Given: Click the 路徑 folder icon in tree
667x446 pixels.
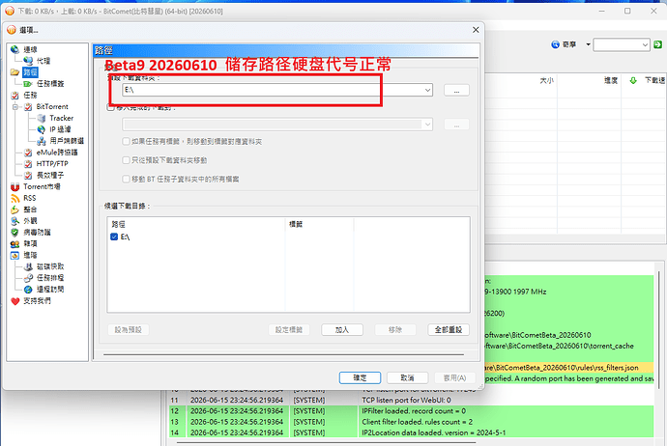Looking at the screenshot, I should [x=14, y=72].
